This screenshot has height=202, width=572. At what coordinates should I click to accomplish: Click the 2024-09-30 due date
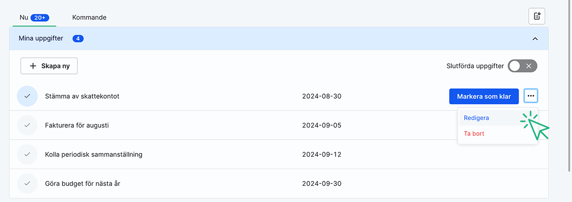322,183
